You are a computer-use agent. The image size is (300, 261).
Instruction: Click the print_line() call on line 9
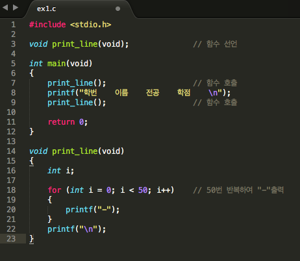77,103
